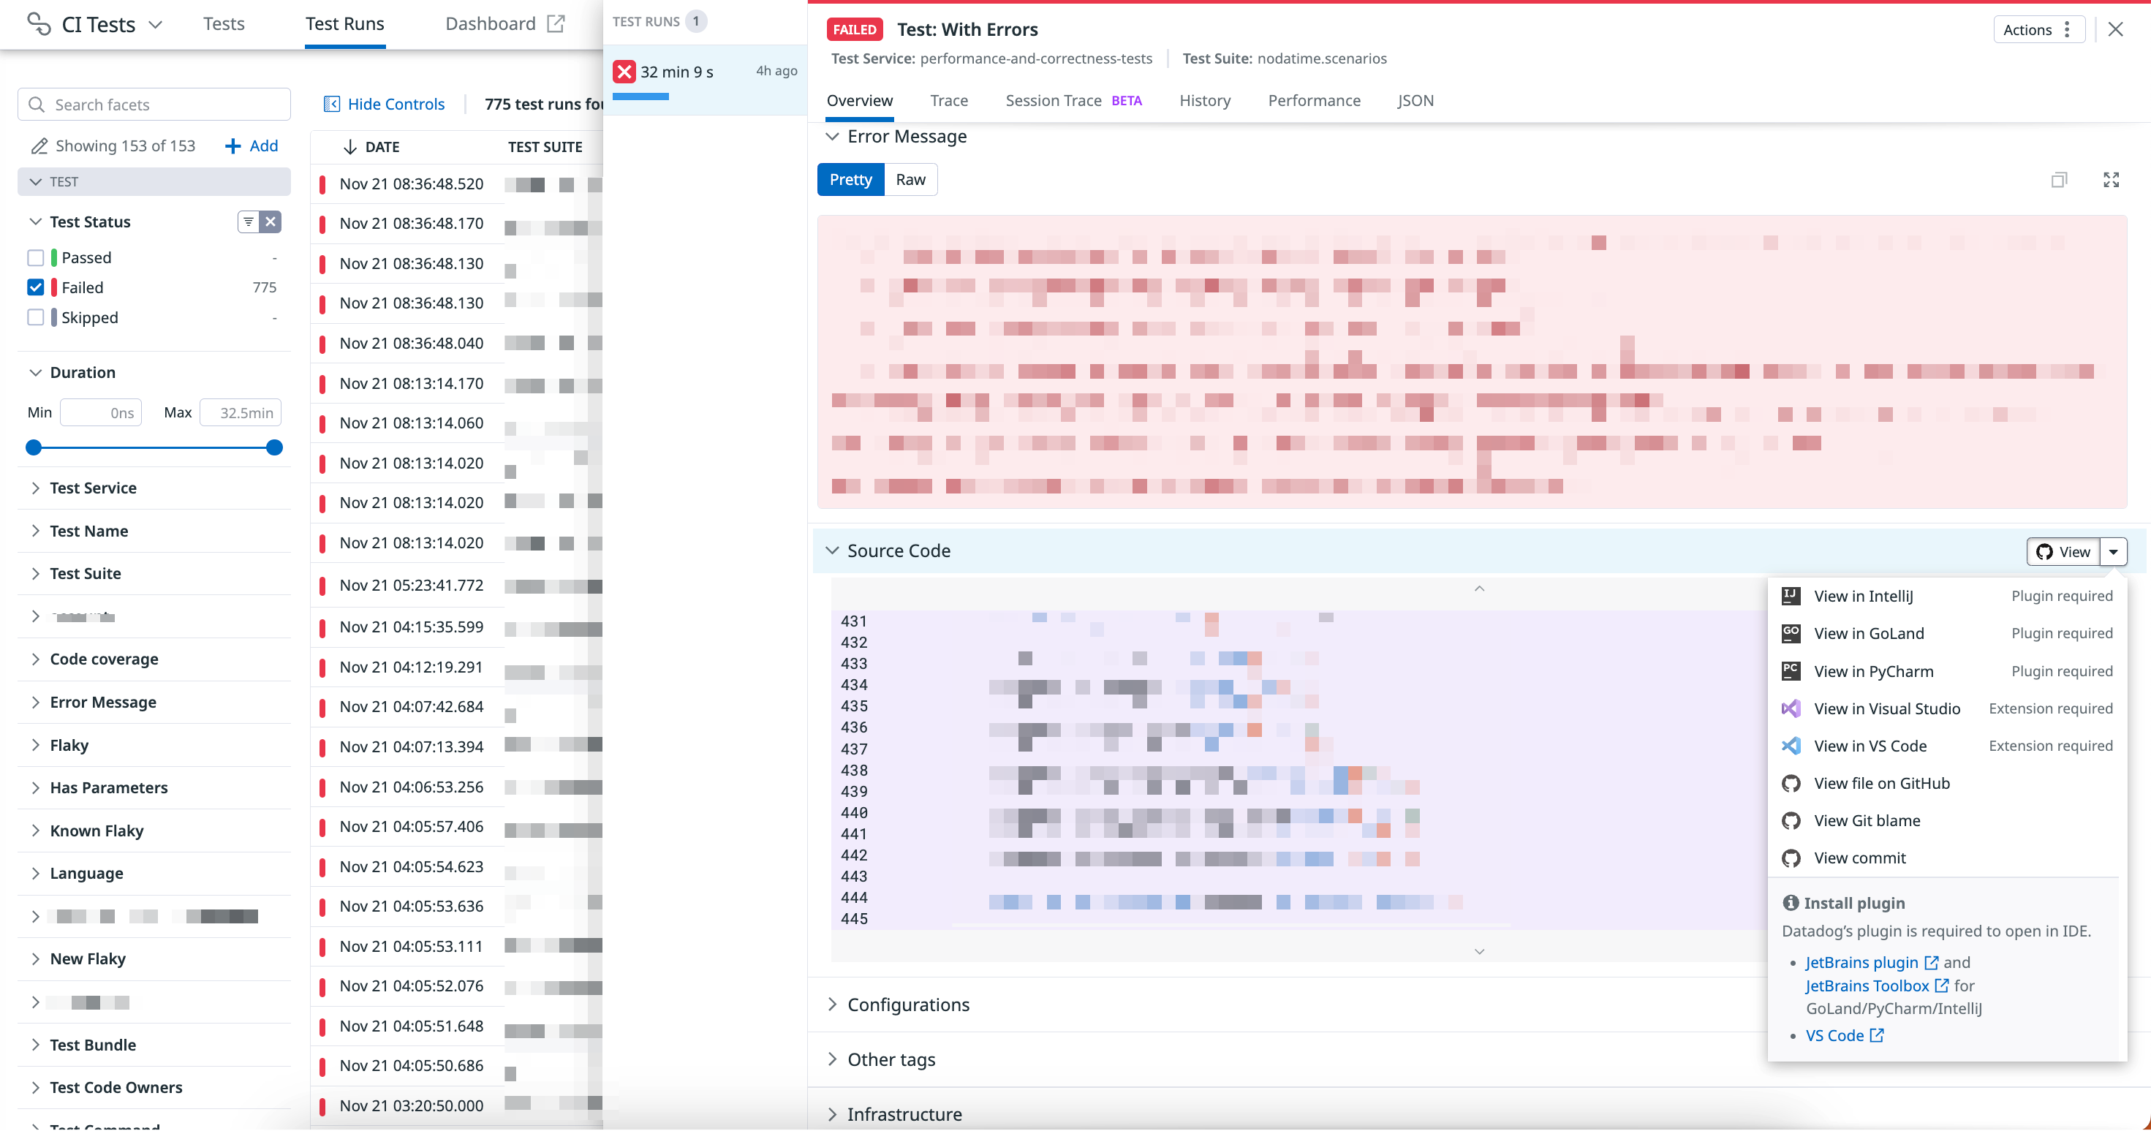Uncheck the Failed status checkbox

tap(35, 288)
